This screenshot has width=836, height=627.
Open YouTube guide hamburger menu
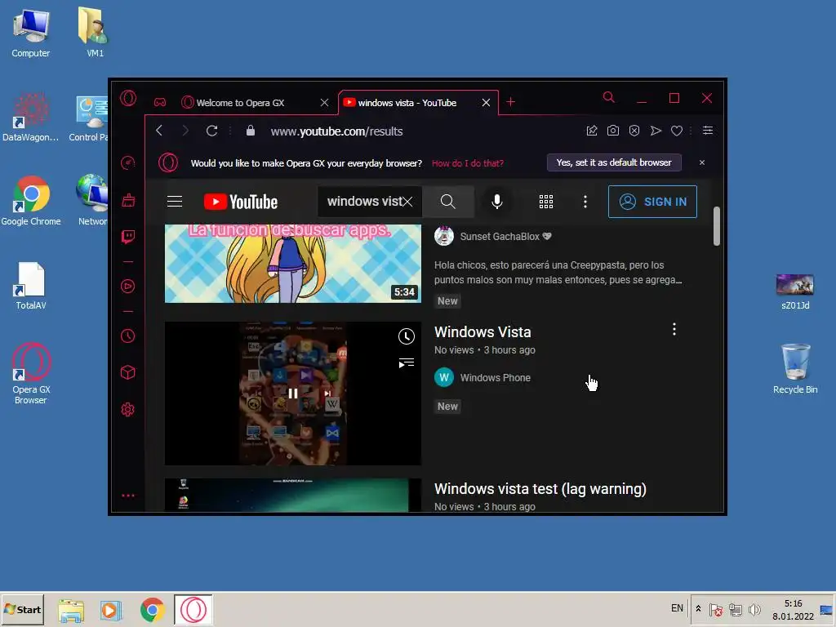[x=175, y=202]
